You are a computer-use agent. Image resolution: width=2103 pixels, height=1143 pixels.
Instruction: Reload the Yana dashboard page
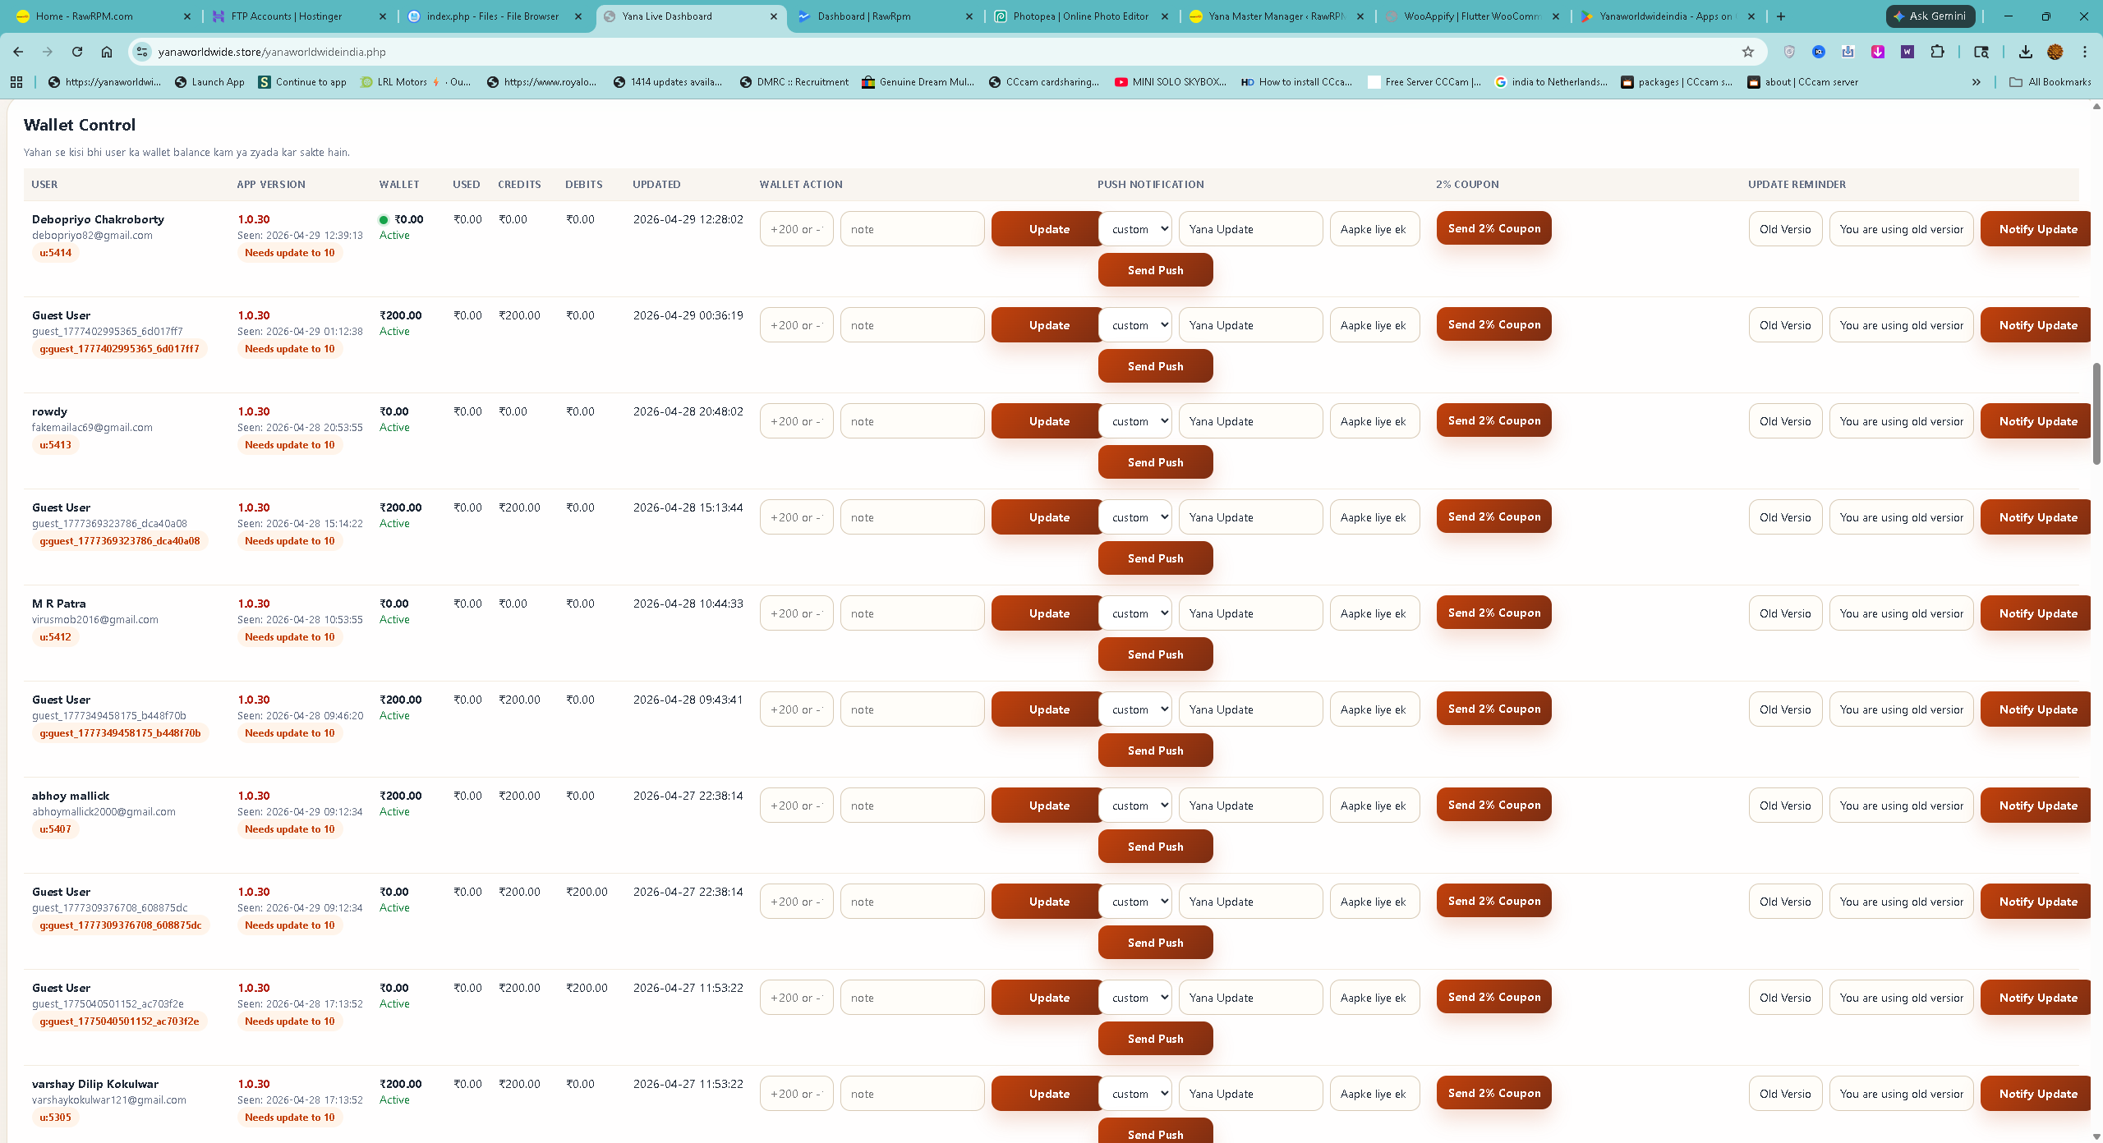point(76,52)
